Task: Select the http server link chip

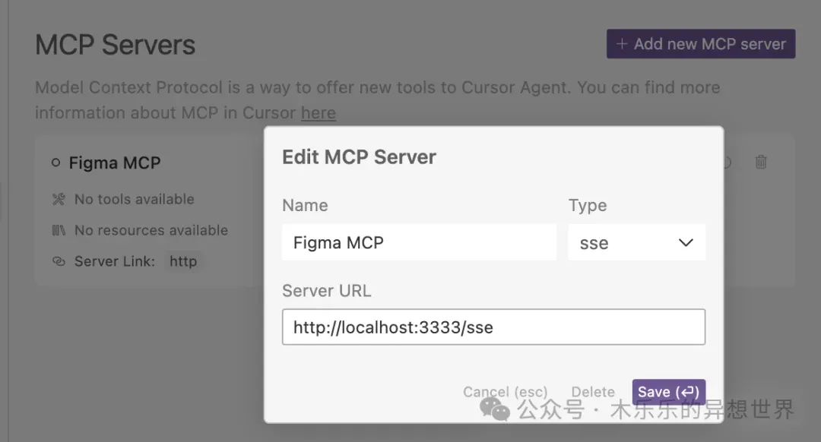Action: 183,261
